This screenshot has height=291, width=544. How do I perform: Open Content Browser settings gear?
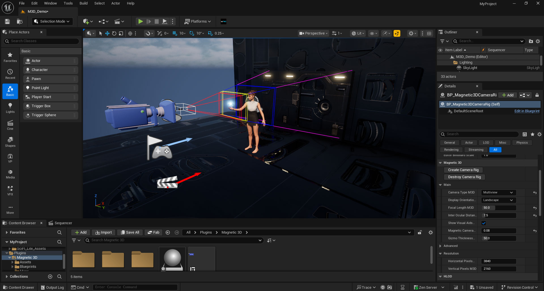tap(431, 232)
